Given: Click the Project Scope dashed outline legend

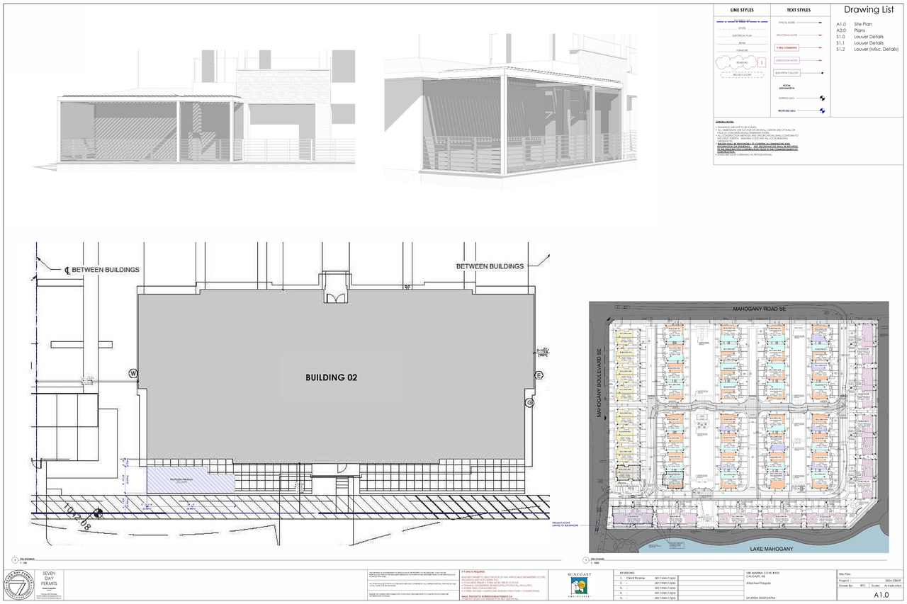Looking at the screenshot, I should pos(742,75).
